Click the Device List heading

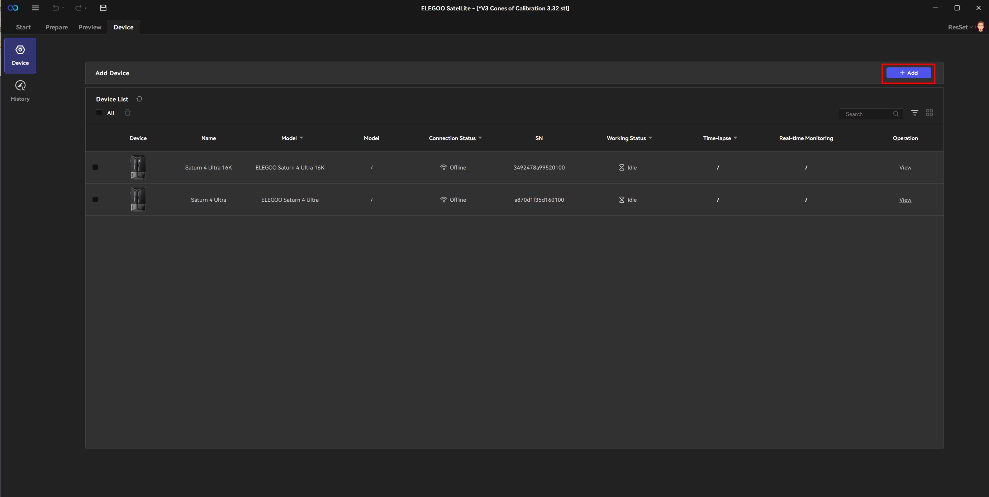pyautogui.click(x=112, y=99)
